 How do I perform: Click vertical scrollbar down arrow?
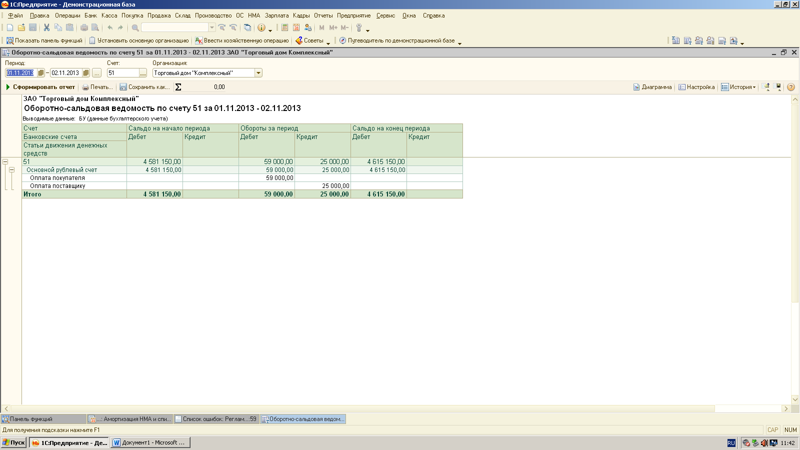coord(795,399)
